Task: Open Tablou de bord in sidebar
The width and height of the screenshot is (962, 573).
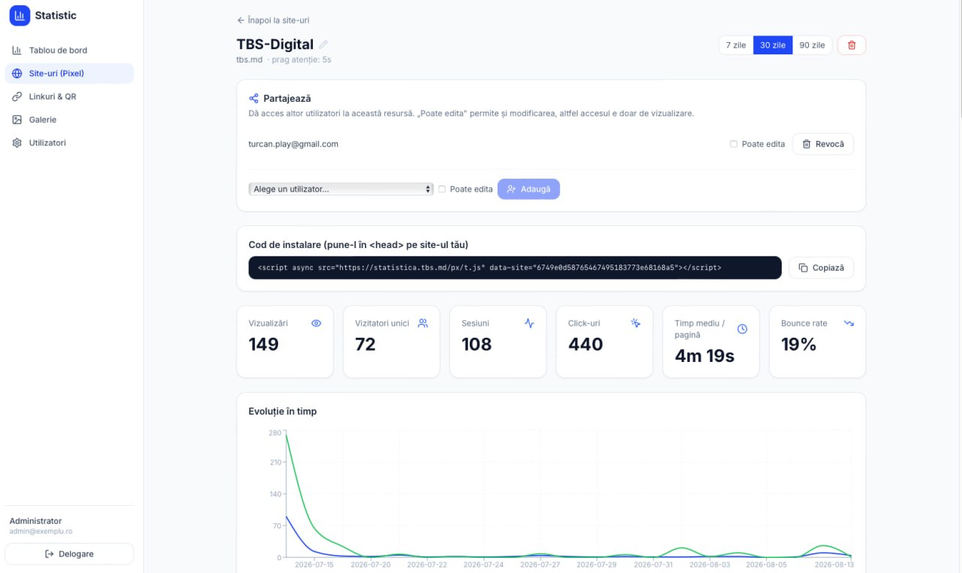Action: tap(69, 51)
